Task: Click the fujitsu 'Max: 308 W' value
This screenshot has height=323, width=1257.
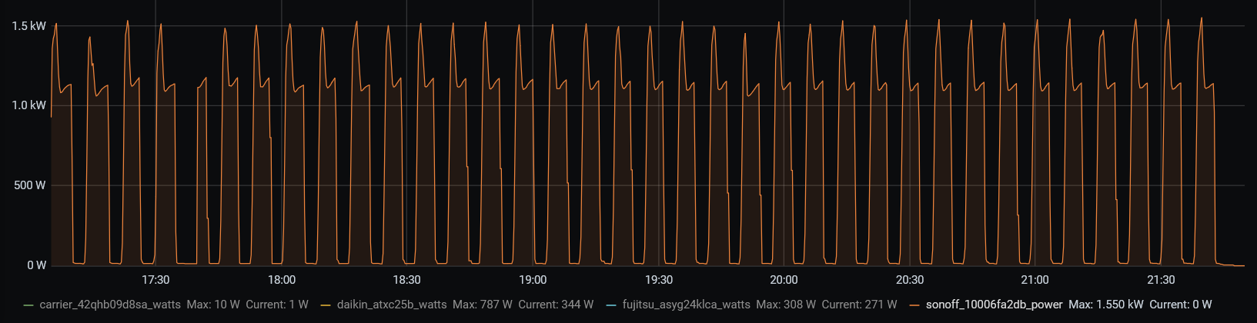Action: [786, 305]
